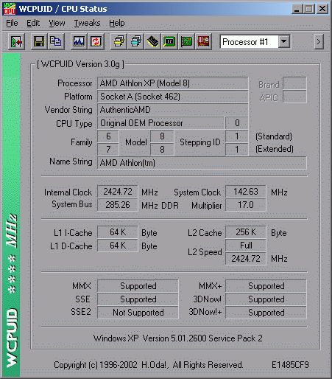
Task: Click the red refresh icon
Action: (x=96, y=42)
